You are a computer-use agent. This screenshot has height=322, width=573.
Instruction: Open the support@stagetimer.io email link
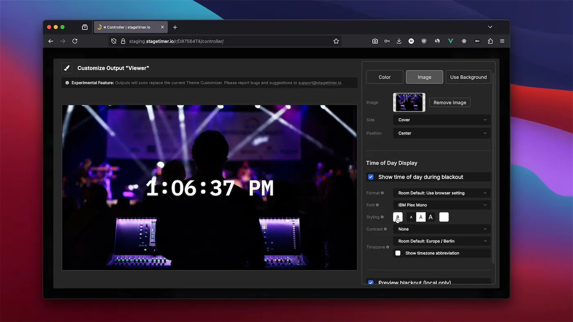tap(319, 83)
